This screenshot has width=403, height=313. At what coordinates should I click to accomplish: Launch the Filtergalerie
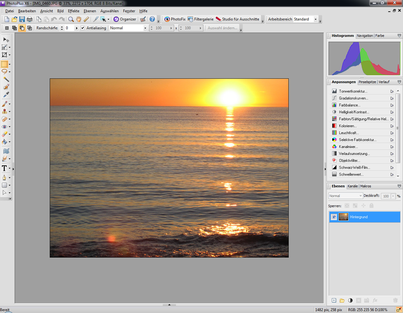201,19
